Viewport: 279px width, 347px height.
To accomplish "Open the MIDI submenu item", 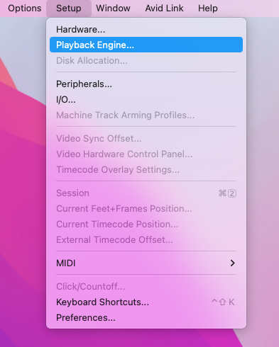I will [x=146, y=263].
